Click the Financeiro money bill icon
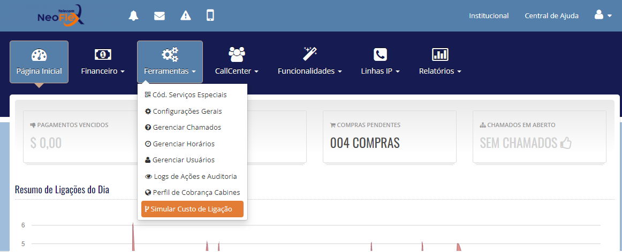This screenshot has height=252, width=622. 103,54
